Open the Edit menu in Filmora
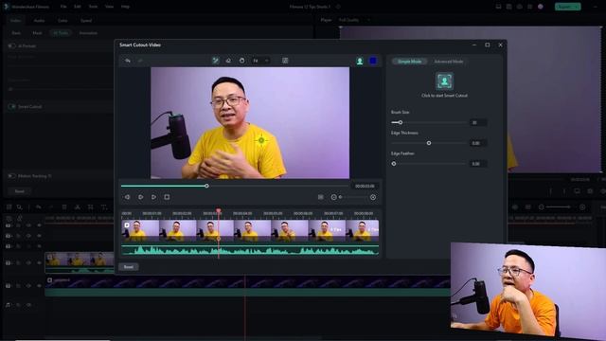 78,7
